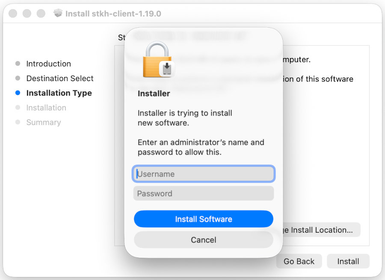Click the Install button at bottom right
385x280 pixels.
[x=348, y=261]
